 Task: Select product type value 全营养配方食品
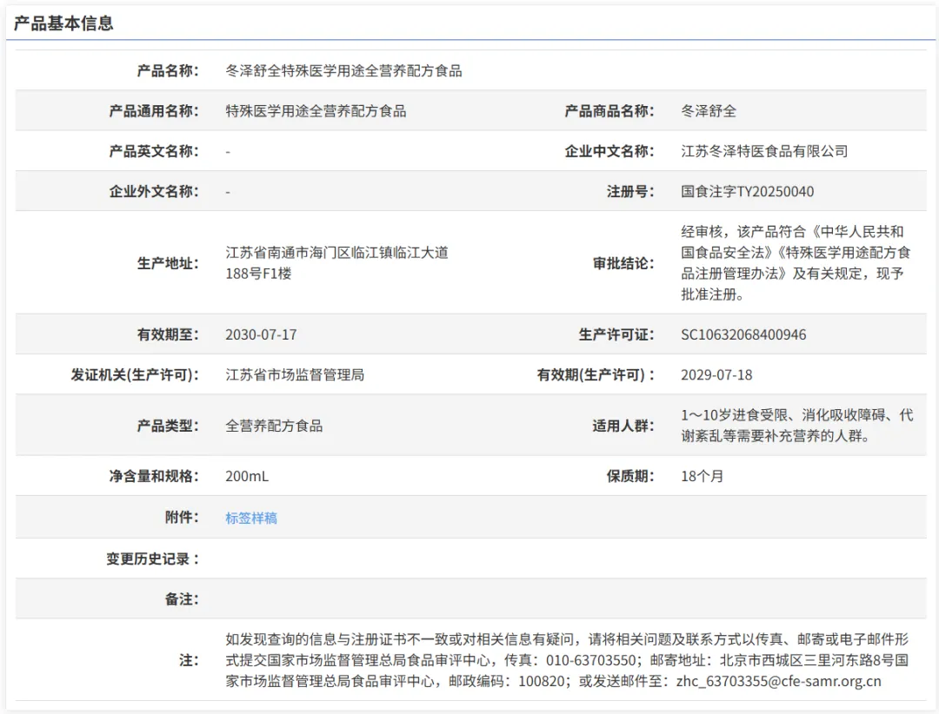pyautogui.click(x=274, y=426)
